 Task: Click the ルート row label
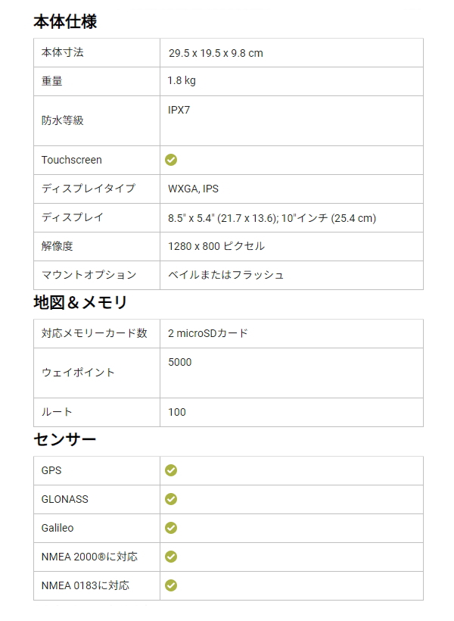point(57,412)
